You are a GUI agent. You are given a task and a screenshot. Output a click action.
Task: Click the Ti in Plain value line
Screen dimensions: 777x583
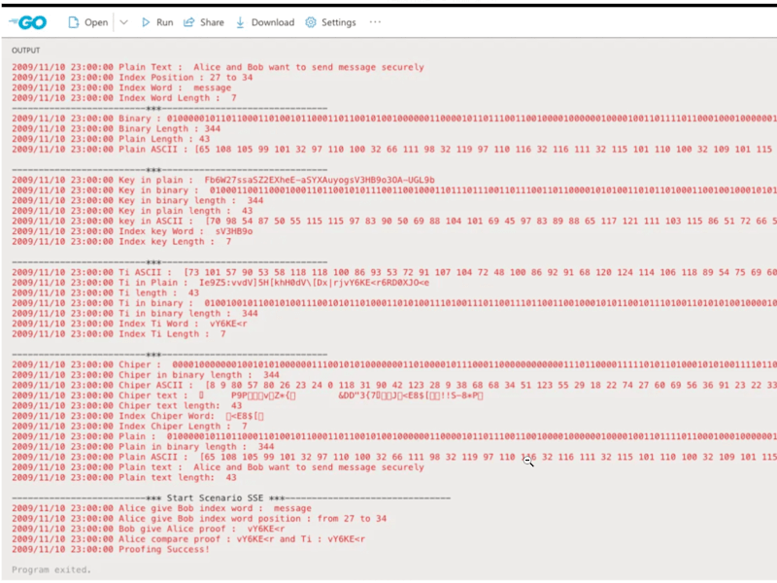point(220,283)
